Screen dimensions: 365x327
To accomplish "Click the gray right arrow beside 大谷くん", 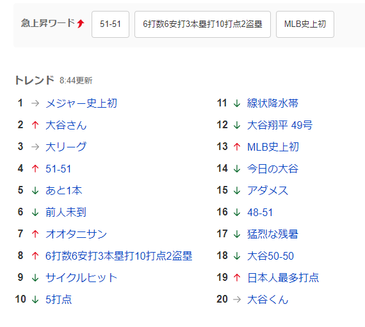I will coord(237,299).
